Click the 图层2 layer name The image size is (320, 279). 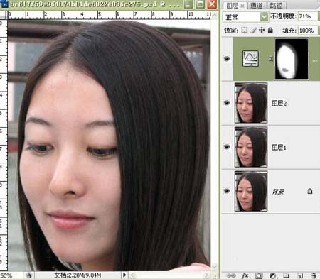279,103
